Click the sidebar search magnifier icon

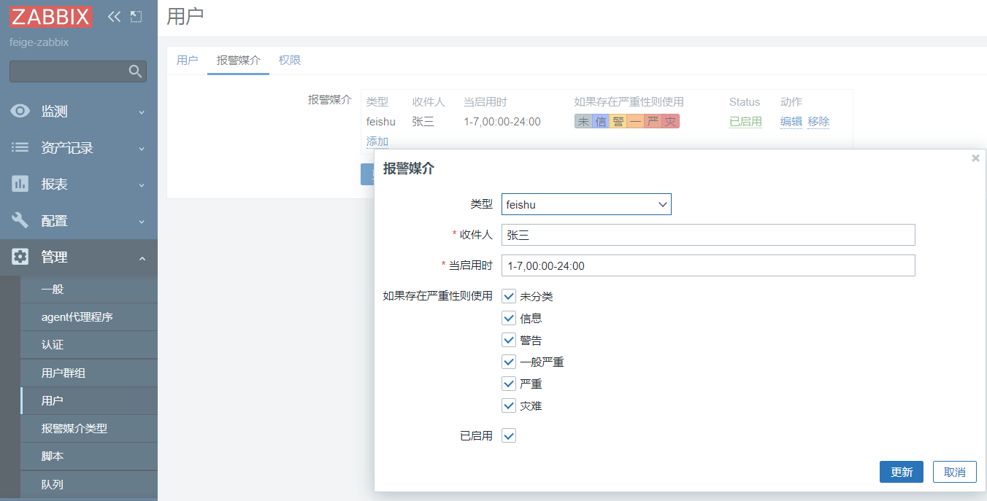[135, 71]
